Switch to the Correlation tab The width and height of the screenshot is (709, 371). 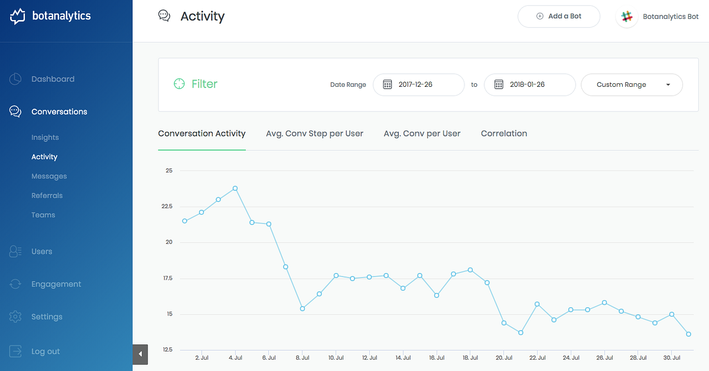[x=503, y=134]
